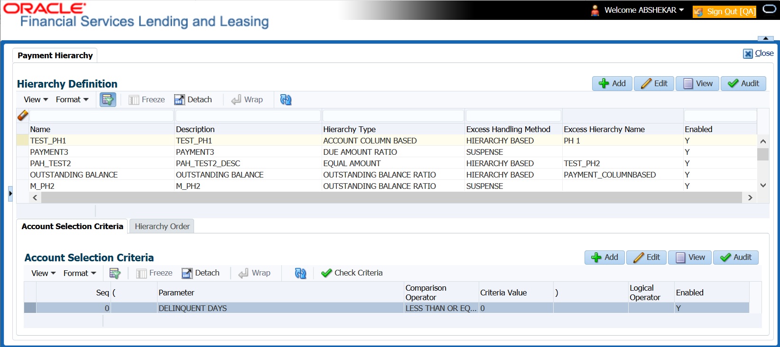
Task: Edit the selected Hierarchy Definition
Action: (x=654, y=83)
